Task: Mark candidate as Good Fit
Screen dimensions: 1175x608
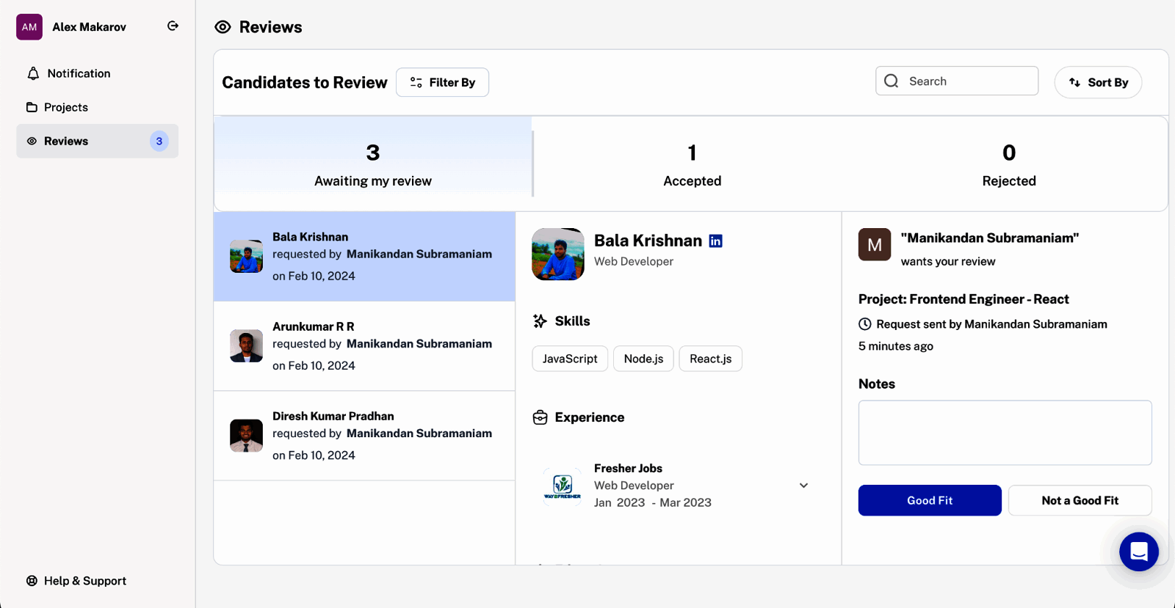Action: tap(929, 500)
